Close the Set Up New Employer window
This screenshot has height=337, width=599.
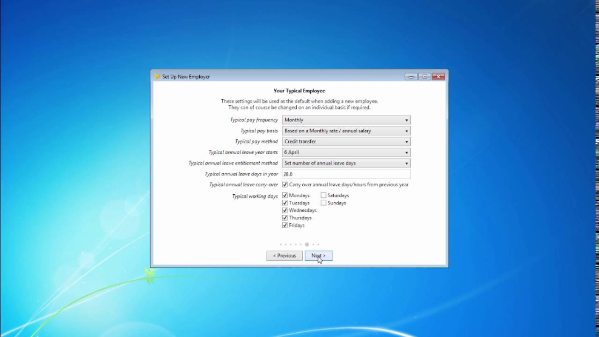coord(438,77)
